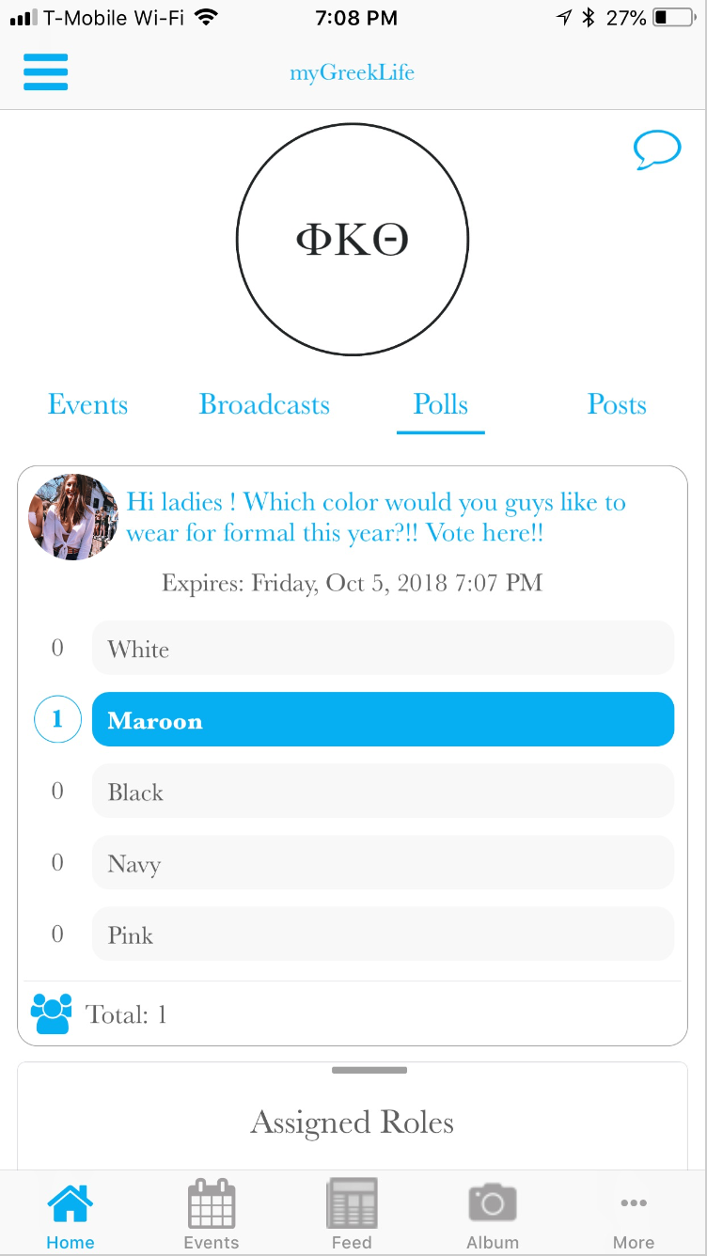Open the poll author's profile photo
707x1256 pixels.
click(73, 517)
